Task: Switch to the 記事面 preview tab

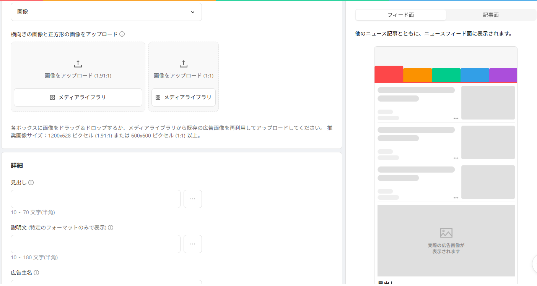Action: click(491, 15)
